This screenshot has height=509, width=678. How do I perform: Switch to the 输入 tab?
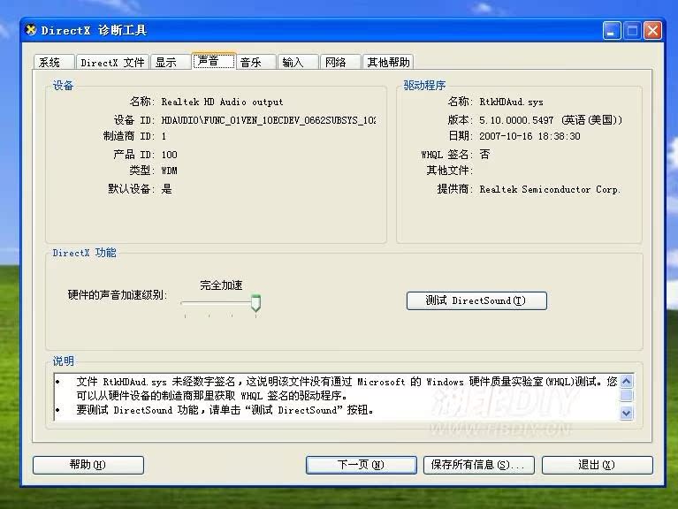coord(299,62)
